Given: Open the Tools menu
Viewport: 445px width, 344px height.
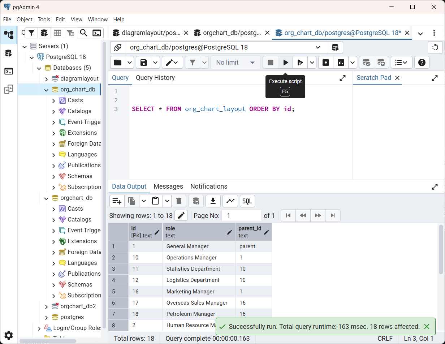Looking at the screenshot, I should (x=44, y=20).
